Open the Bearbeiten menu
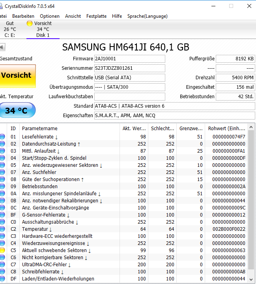 [23, 16]
